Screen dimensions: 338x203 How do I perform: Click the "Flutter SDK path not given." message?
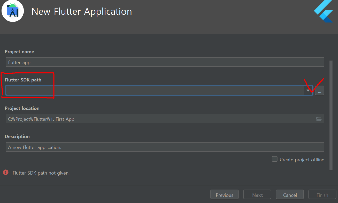(41, 173)
